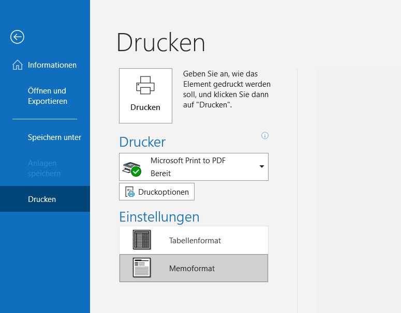
Task: Click the printer status icon with green check
Action: tap(132, 169)
